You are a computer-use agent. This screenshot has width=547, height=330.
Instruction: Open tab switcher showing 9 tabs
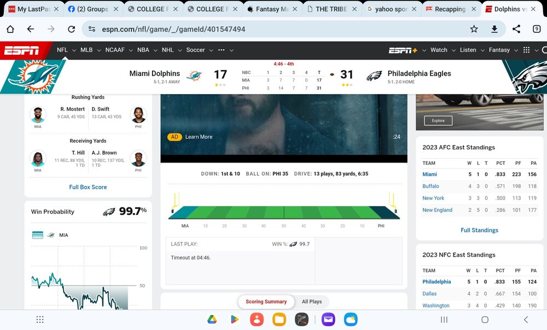537,29
